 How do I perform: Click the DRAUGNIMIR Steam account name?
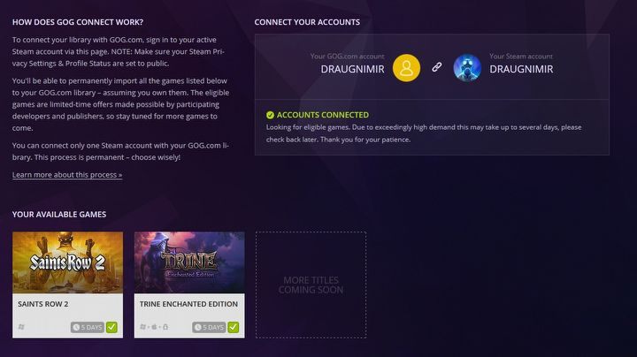[521, 70]
